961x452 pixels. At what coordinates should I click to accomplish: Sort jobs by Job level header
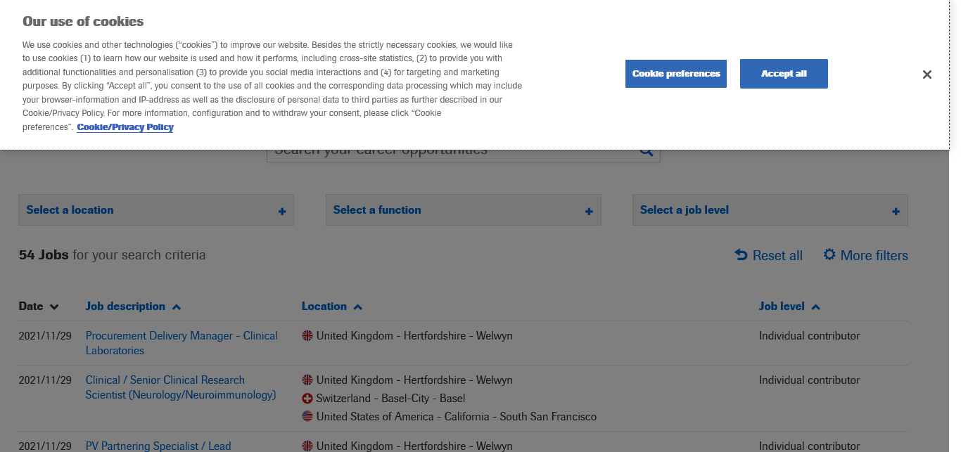(x=782, y=306)
